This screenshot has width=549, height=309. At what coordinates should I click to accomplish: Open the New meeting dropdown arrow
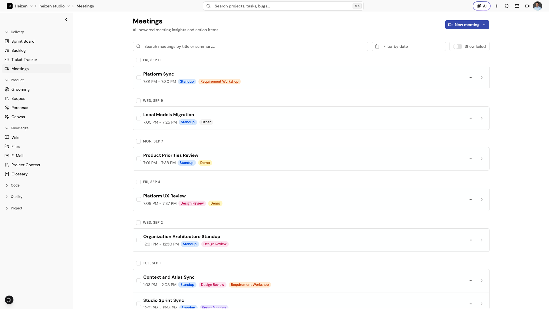point(484,25)
